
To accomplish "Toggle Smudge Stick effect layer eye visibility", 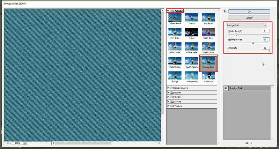I will click(226, 88).
